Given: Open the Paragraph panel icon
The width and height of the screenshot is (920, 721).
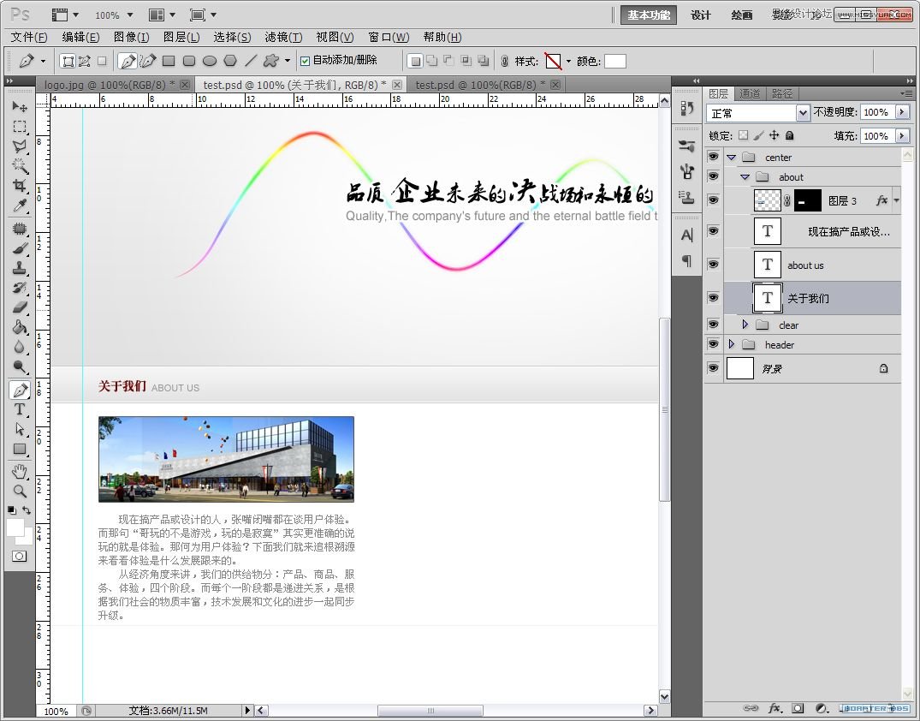Looking at the screenshot, I should (x=687, y=260).
